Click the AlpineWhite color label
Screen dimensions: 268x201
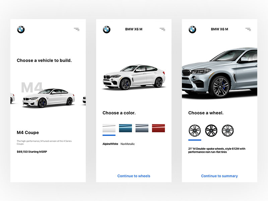pyautogui.click(x=110, y=144)
